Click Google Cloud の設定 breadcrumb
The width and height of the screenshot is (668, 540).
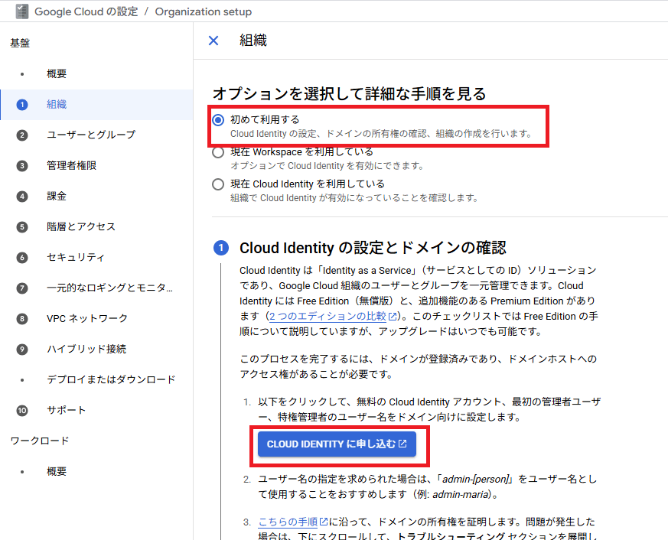click(x=86, y=11)
